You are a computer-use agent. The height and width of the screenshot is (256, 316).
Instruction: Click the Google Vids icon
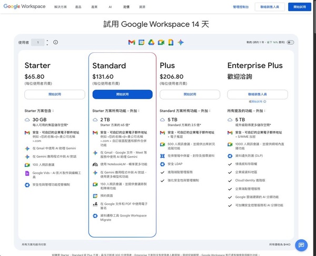click(27, 173)
